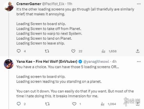The height and width of the screenshot is (109, 144).
Task: Like CramerGamer's tweet with 22 likes
Action: coord(73,51)
